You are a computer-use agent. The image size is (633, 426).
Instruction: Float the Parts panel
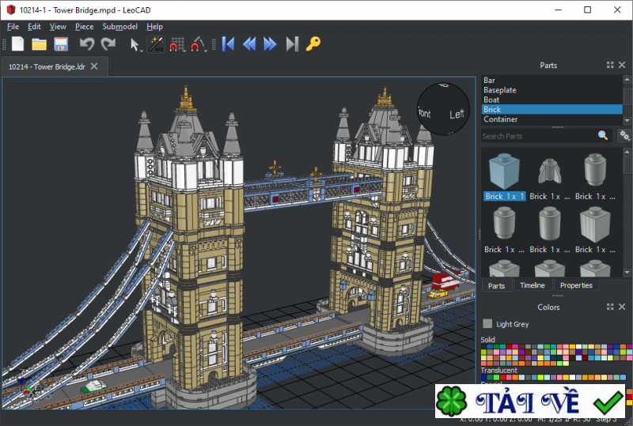(x=610, y=65)
